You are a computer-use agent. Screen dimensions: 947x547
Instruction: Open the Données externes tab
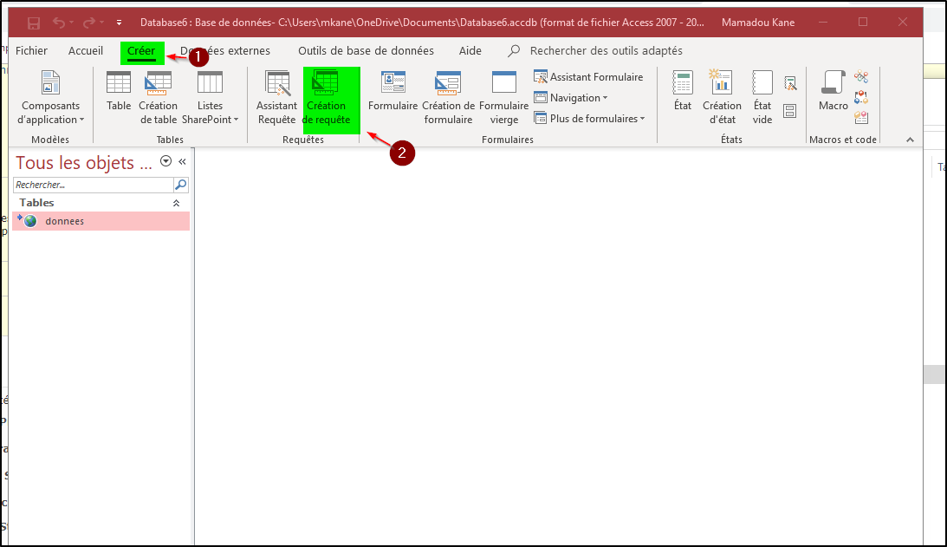coord(225,51)
